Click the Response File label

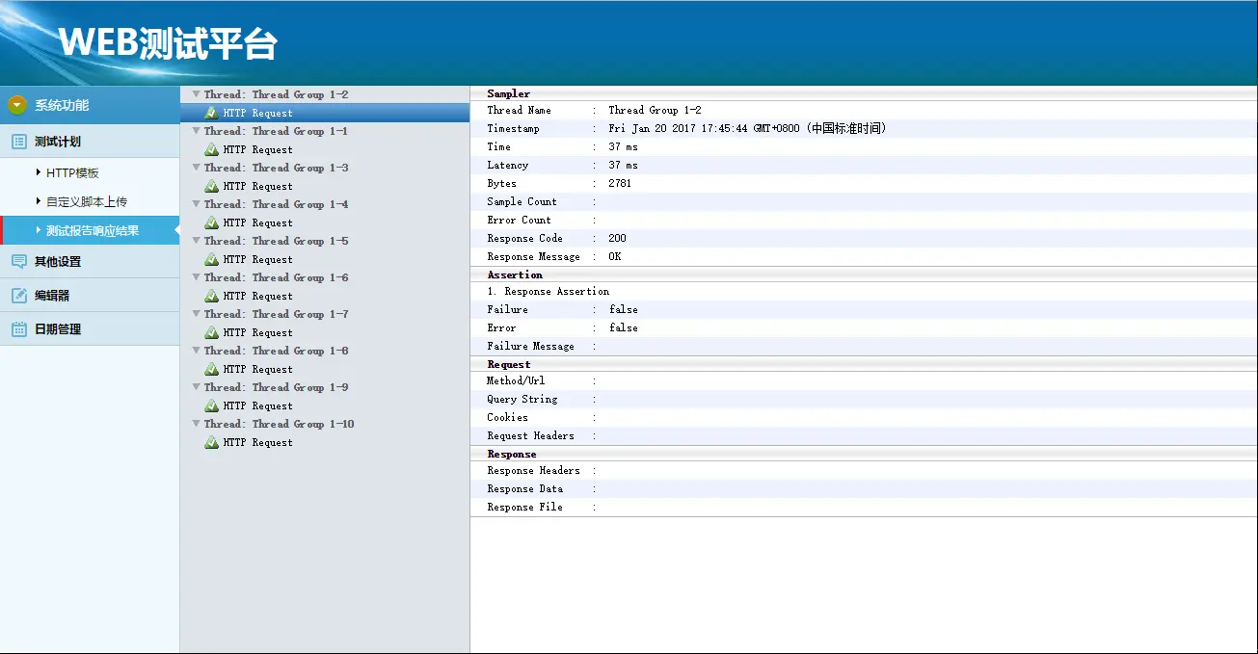point(524,507)
